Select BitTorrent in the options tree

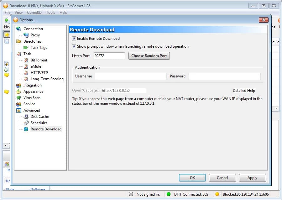click(x=39, y=60)
